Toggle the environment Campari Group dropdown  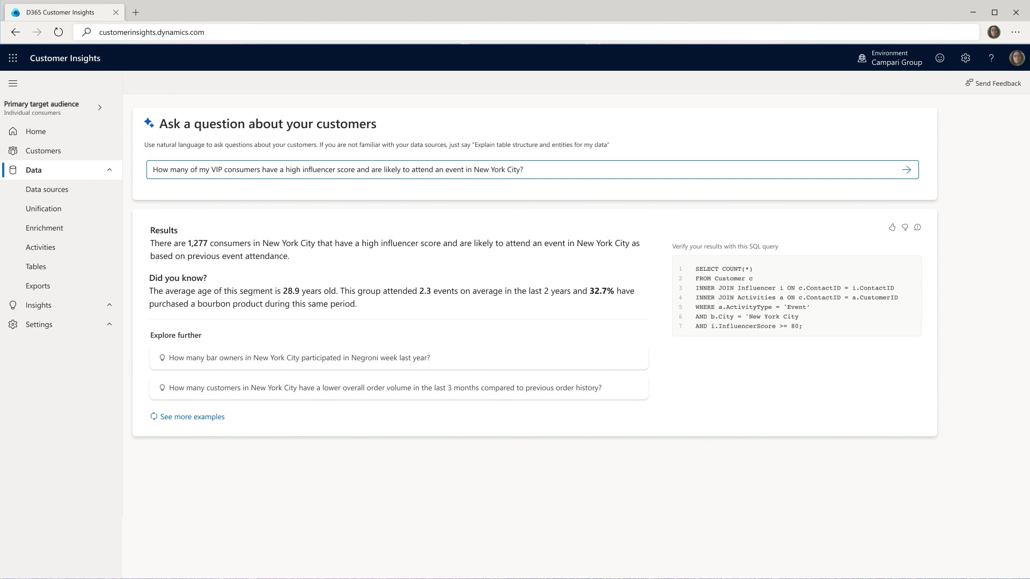[x=890, y=58]
